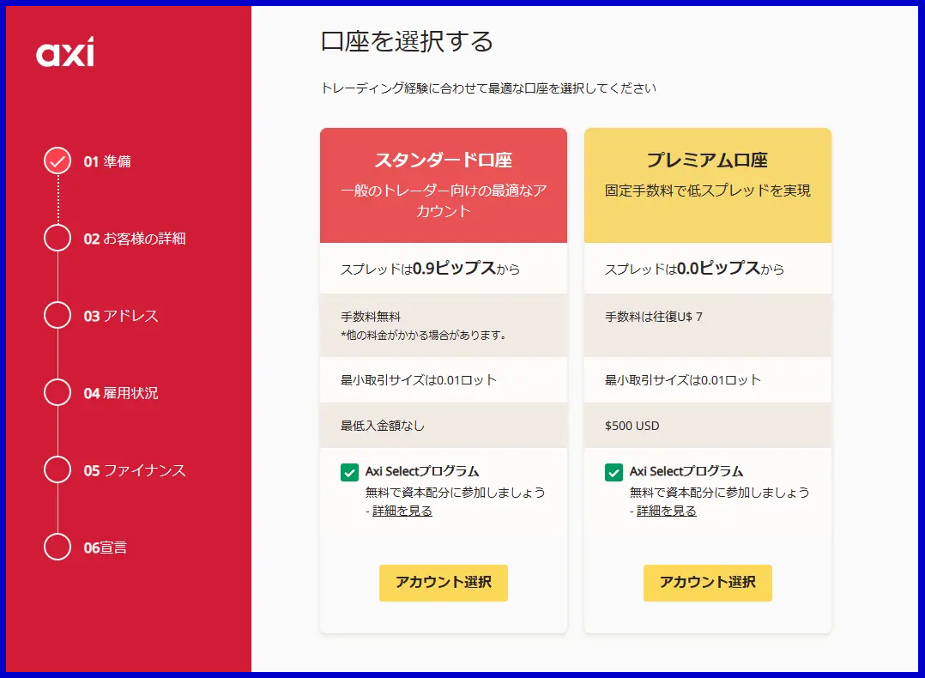The height and width of the screenshot is (678, 925).
Task: Open 詳細を見る link in standard account
Action: click(x=402, y=511)
